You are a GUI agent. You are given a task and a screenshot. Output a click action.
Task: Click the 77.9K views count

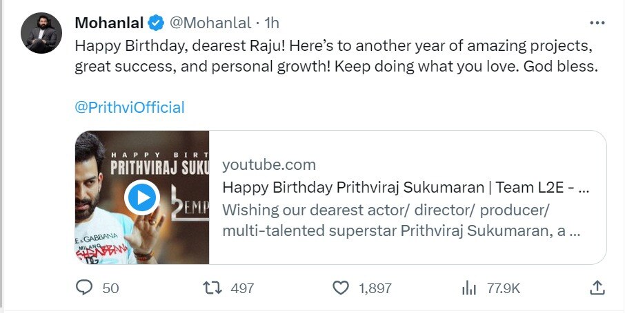point(504,288)
